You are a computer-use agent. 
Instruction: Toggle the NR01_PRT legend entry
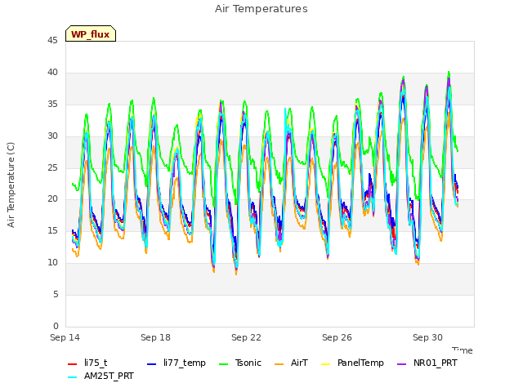pyautogui.click(x=427, y=363)
